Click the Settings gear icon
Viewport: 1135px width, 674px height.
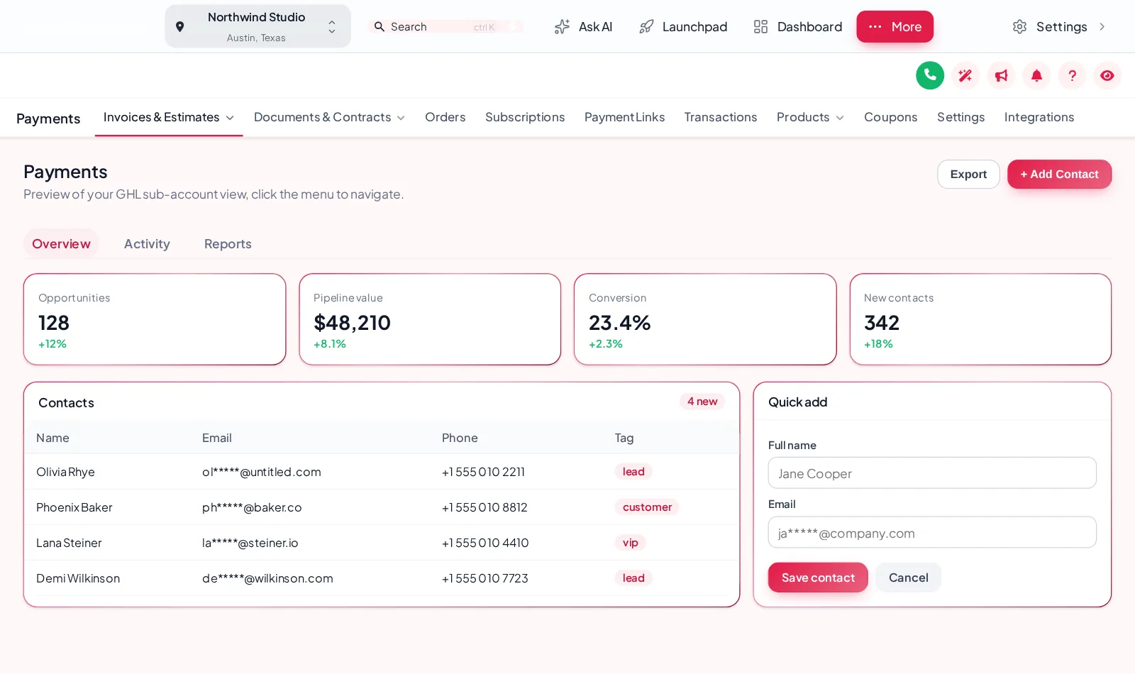click(x=1019, y=27)
